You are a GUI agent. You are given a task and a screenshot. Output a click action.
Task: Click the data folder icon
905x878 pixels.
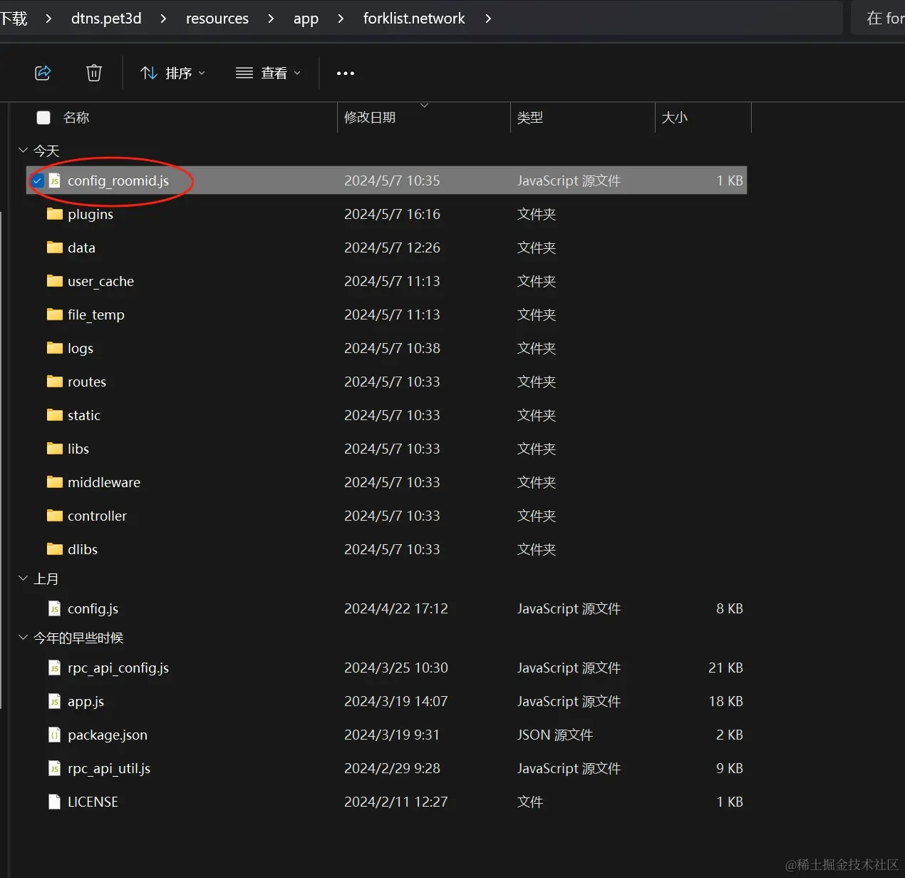click(55, 247)
